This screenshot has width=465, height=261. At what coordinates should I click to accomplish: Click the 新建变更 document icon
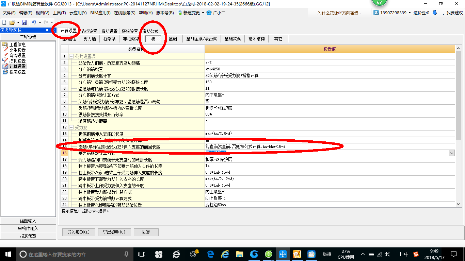(x=179, y=13)
